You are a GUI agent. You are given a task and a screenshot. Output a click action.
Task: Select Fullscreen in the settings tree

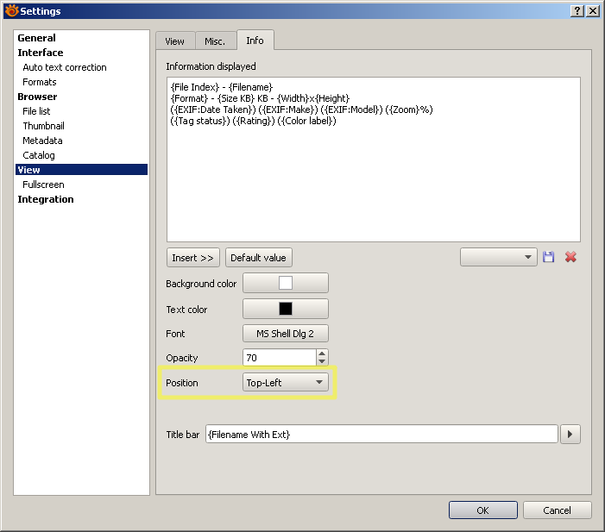click(43, 185)
